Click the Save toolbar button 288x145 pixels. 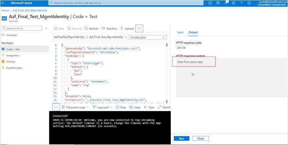point(59,29)
